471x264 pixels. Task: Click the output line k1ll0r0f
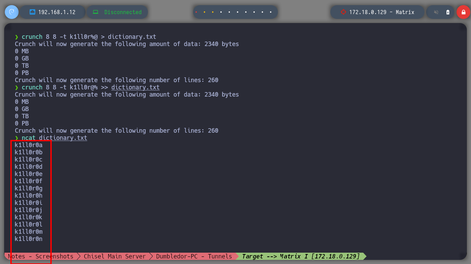pyautogui.click(x=29, y=181)
